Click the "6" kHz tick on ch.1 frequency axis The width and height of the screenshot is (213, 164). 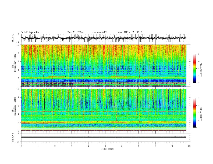click(x=19, y=62)
